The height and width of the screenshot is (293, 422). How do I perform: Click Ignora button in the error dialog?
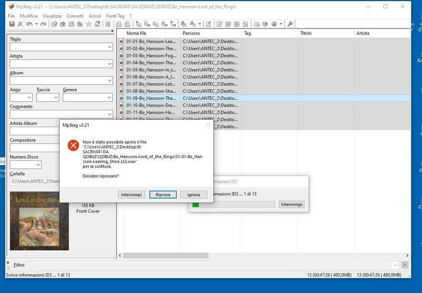click(x=194, y=194)
